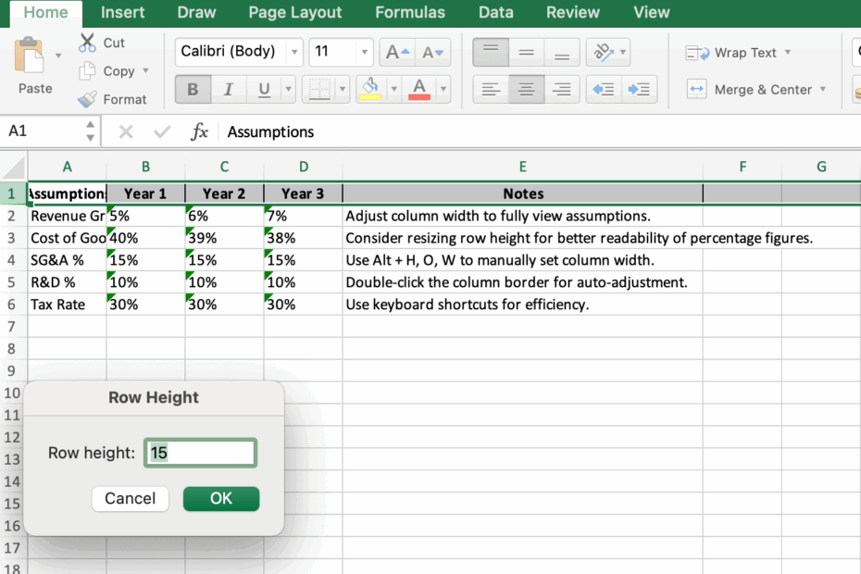Image resolution: width=861 pixels, height=574 pixels.
Task: Cancel formula bar entry (X icon)
Action: pyautogui.click(x=126, y=131)
